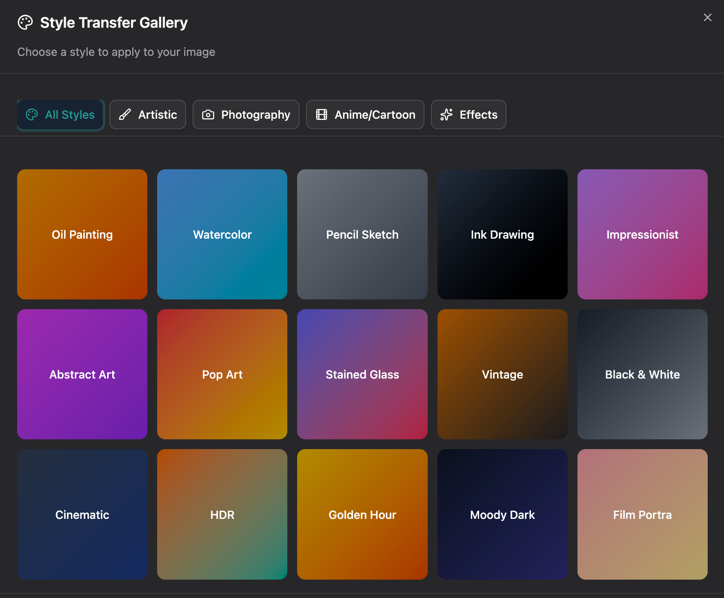Choose the Pop Art style

point(222,374)
